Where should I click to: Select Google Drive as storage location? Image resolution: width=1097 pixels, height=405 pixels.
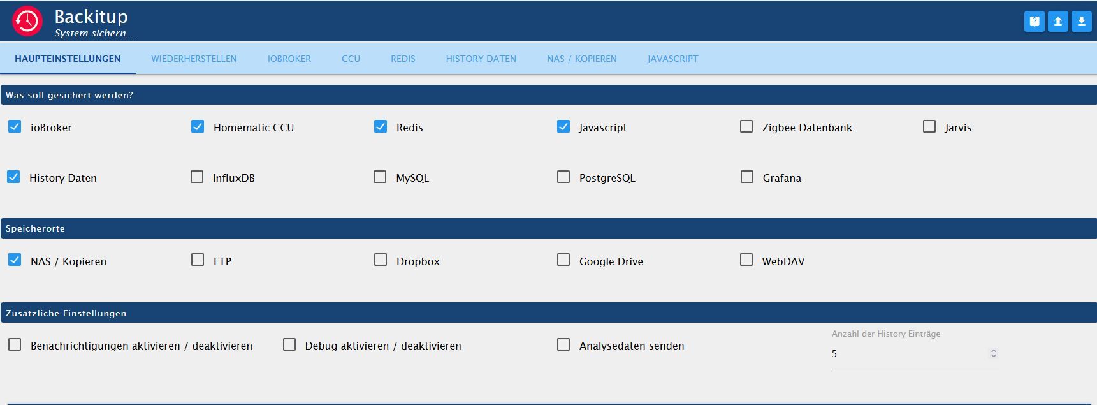563,260
